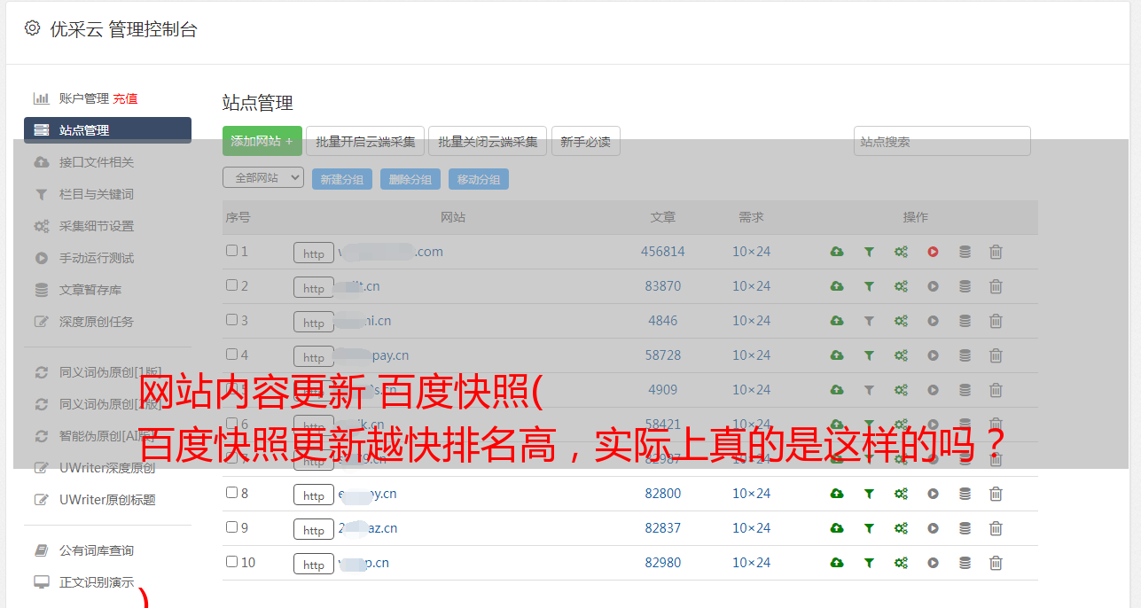
Task: Open the 全部网站 group dropdown
Action: (262, 178)
